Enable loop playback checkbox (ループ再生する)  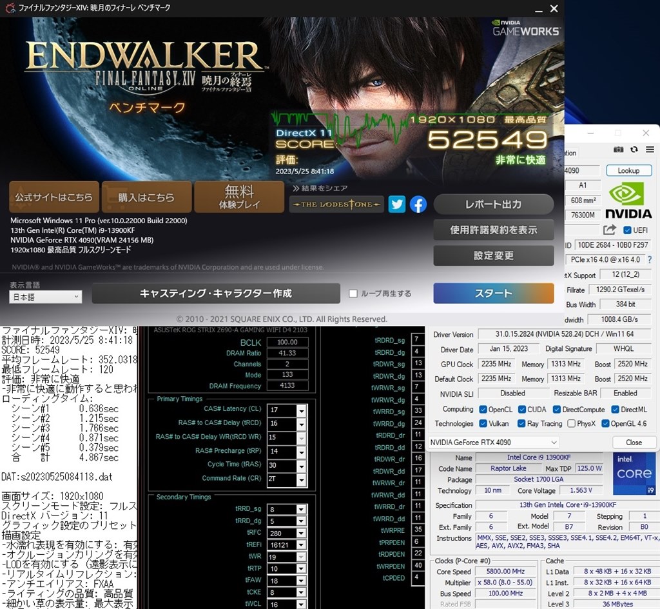pos(353,294)
